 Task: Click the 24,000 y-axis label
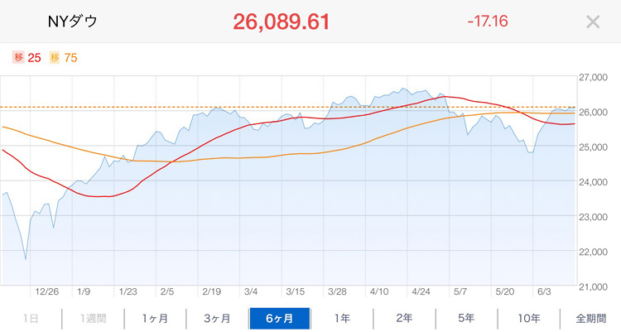point(594,182)
